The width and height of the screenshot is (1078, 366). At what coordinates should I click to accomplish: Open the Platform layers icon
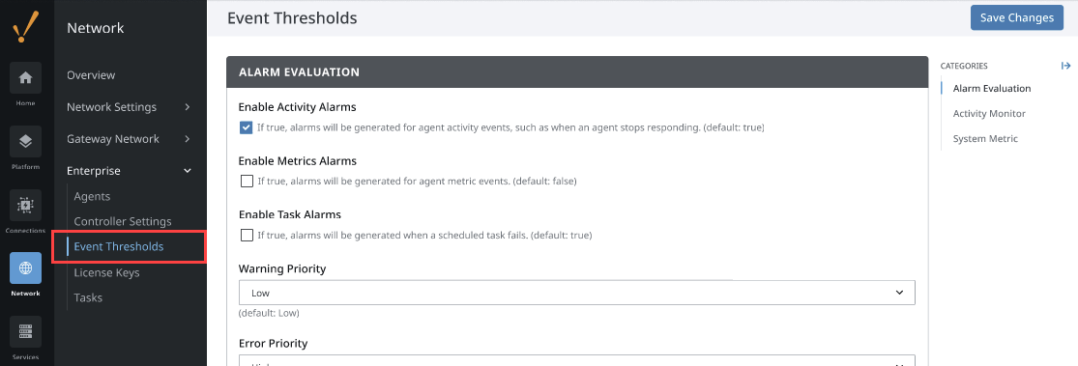[x=25, y=141]
